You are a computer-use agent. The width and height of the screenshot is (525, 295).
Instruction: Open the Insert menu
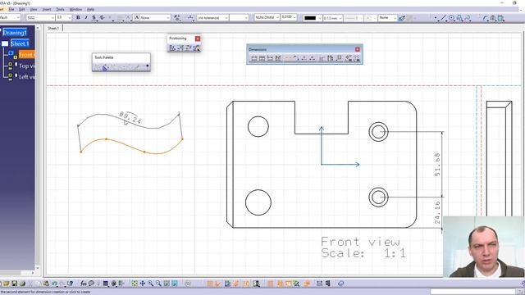pos(47,9)
